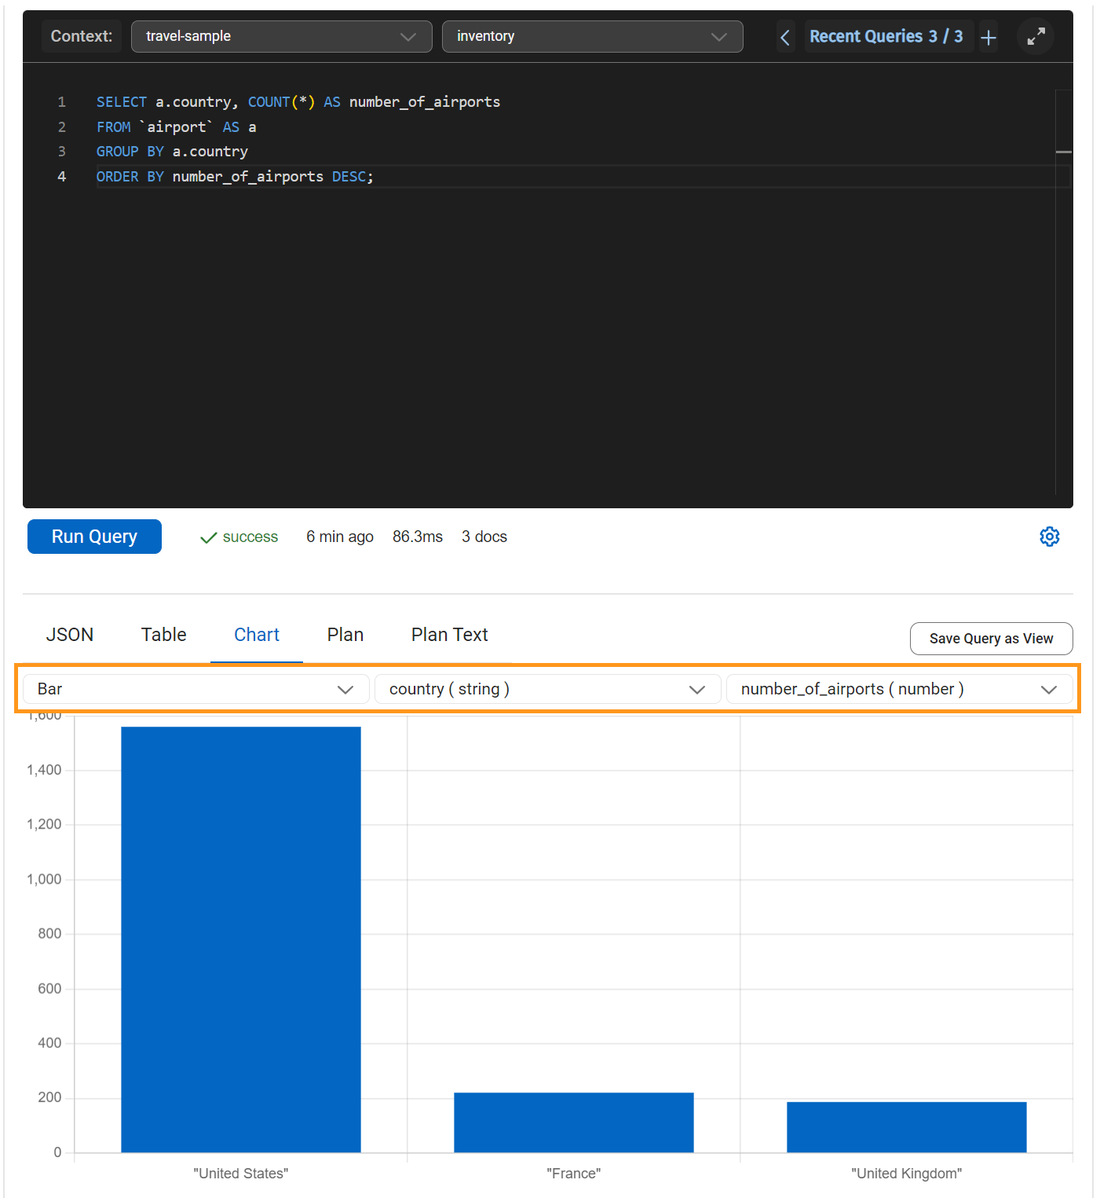Change the Bar chart type dropdown
Image resolution: width=1100 pixels, height=1198 pixels.
tap(195, 689)
